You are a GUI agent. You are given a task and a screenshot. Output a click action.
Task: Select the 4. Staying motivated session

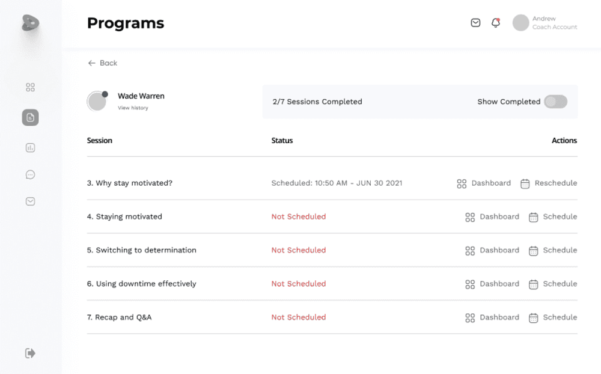(124, 216)
